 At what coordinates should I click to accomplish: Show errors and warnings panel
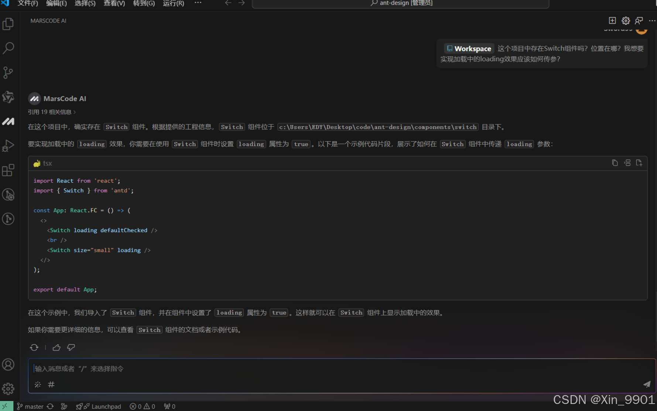142,406
